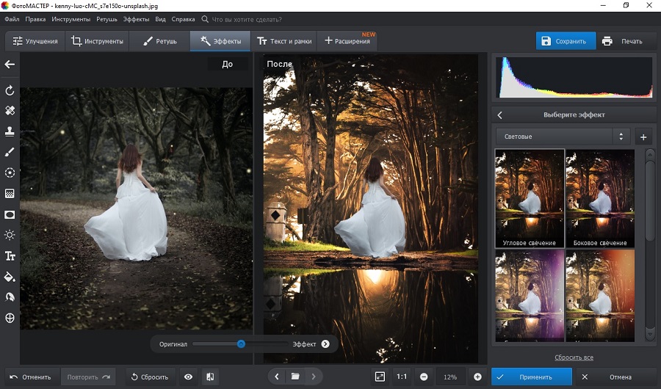Click the Сохранить button
This screenshot has height=389, width=661.
(566, 41)
